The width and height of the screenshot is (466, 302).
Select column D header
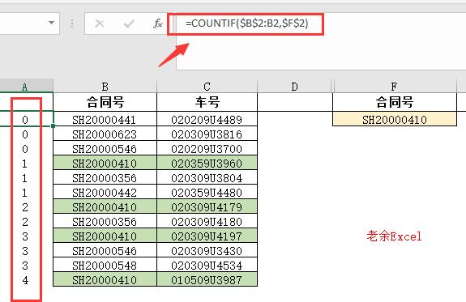click(294, 87)
